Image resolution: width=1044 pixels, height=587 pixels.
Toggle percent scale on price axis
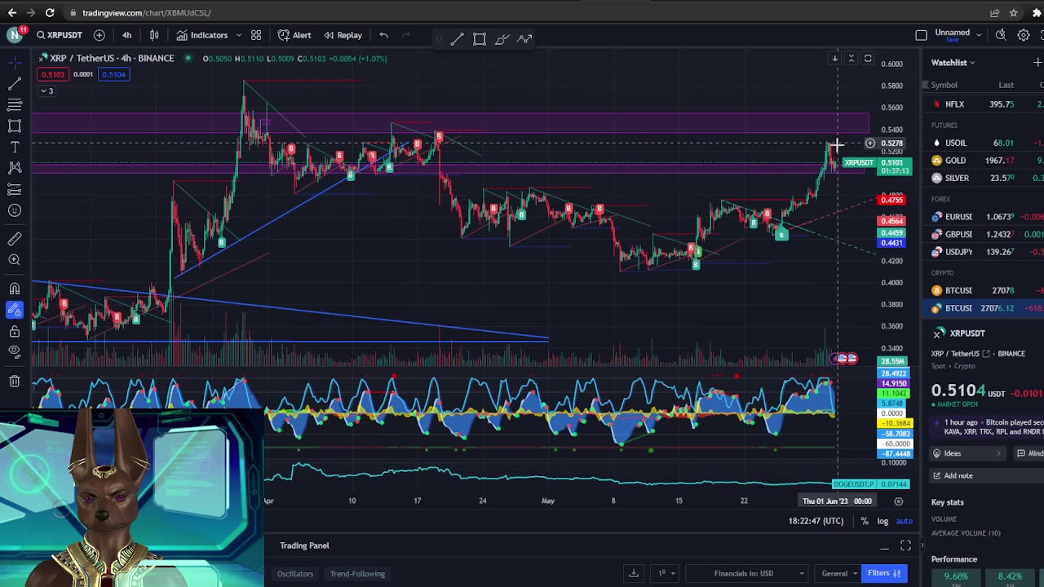(x=865, y=521)
